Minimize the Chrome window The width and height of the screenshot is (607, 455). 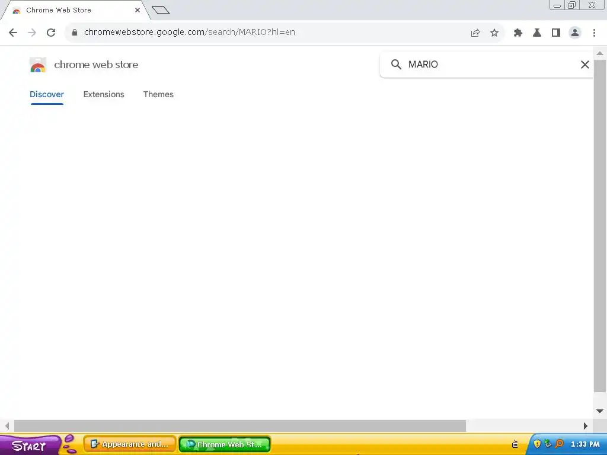tap(557, 5)
